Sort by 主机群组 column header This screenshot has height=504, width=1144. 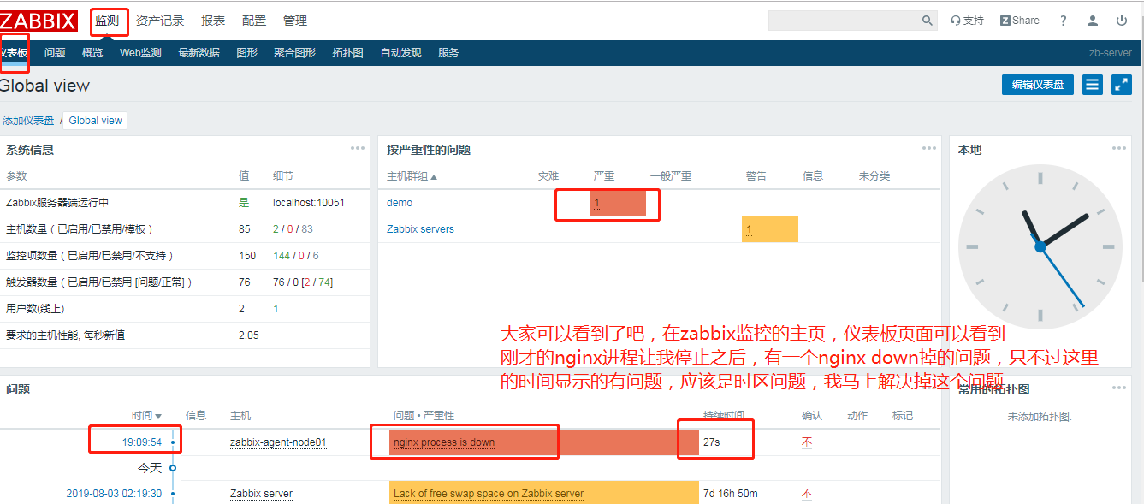coord(412,176)
